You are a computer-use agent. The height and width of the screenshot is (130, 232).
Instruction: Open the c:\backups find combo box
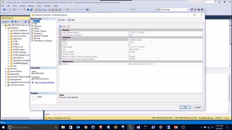click(x=175, y=10)
